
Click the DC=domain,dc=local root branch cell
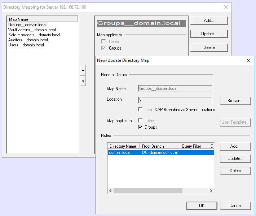160,152
